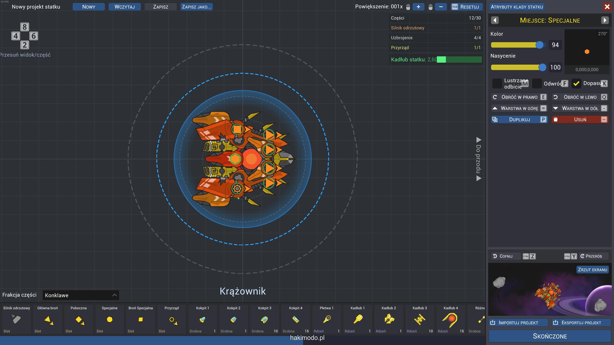Adjust the Kolor slider
Image resolution: width=614 pixels, height=345 pixels.
[x=539, y=45]
